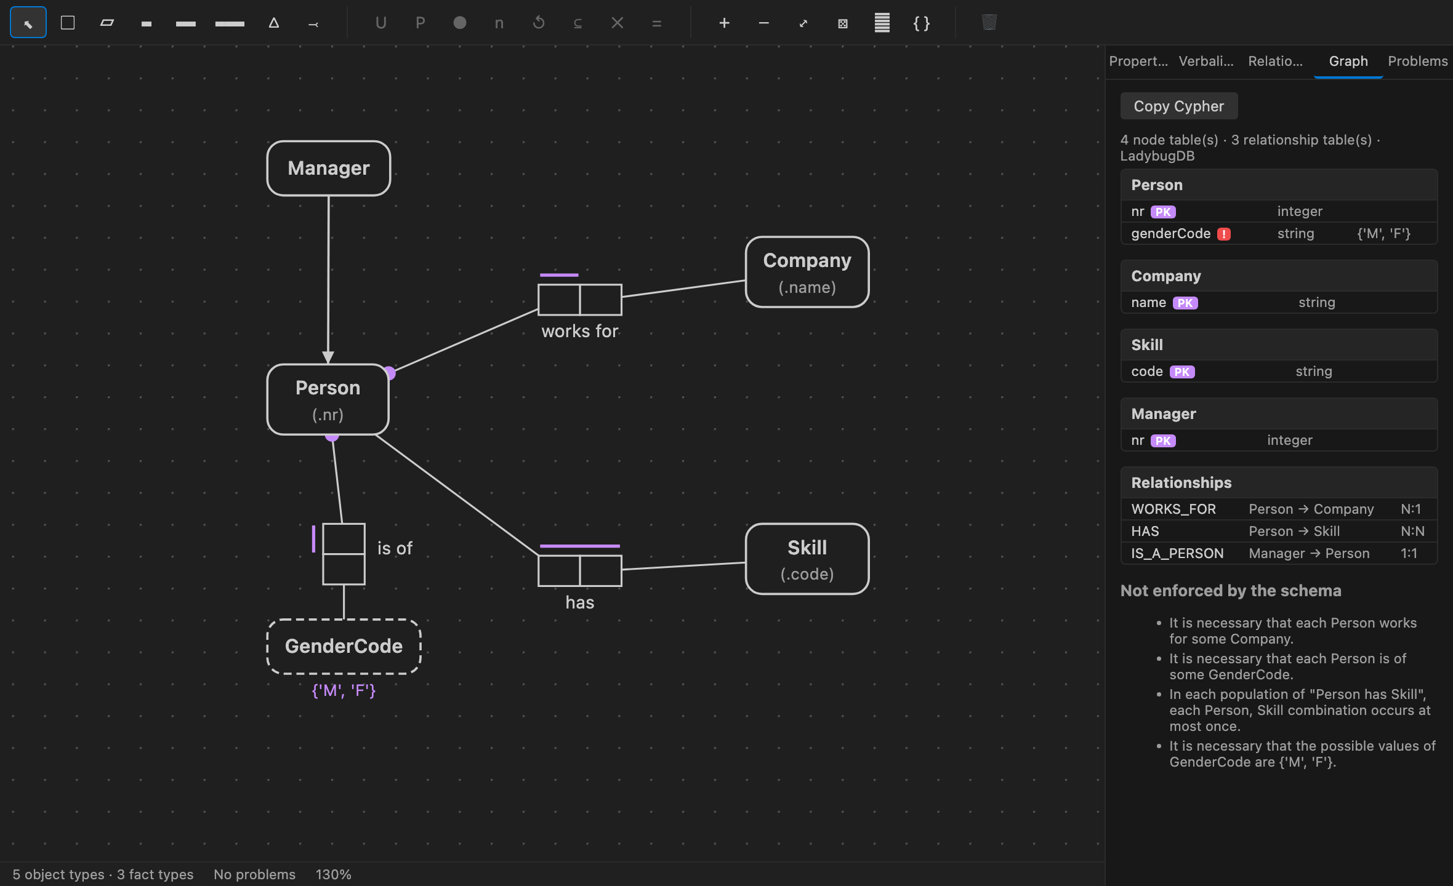Click the 'P' constraint tool
Viewport: 1453px width, 886px height.
click(x=421, y=23)
